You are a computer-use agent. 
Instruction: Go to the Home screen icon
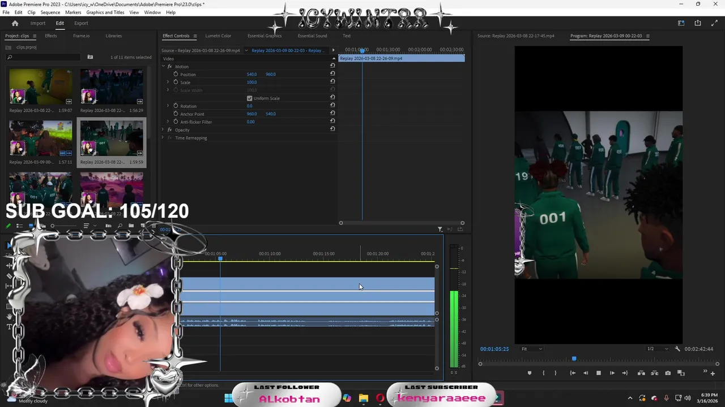tap(15, 23)
